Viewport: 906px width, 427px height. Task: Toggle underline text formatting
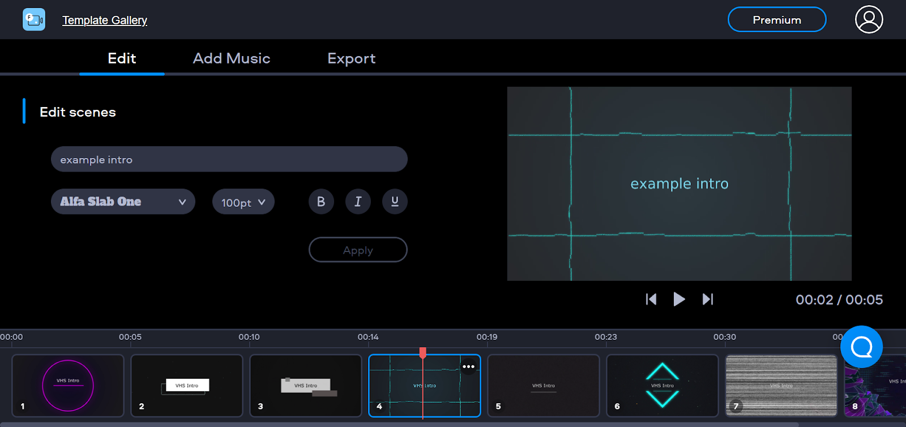tap(395, 202)
